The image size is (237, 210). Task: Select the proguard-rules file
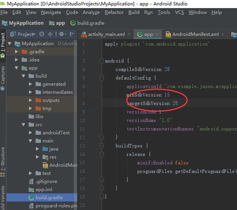point(53,206)
